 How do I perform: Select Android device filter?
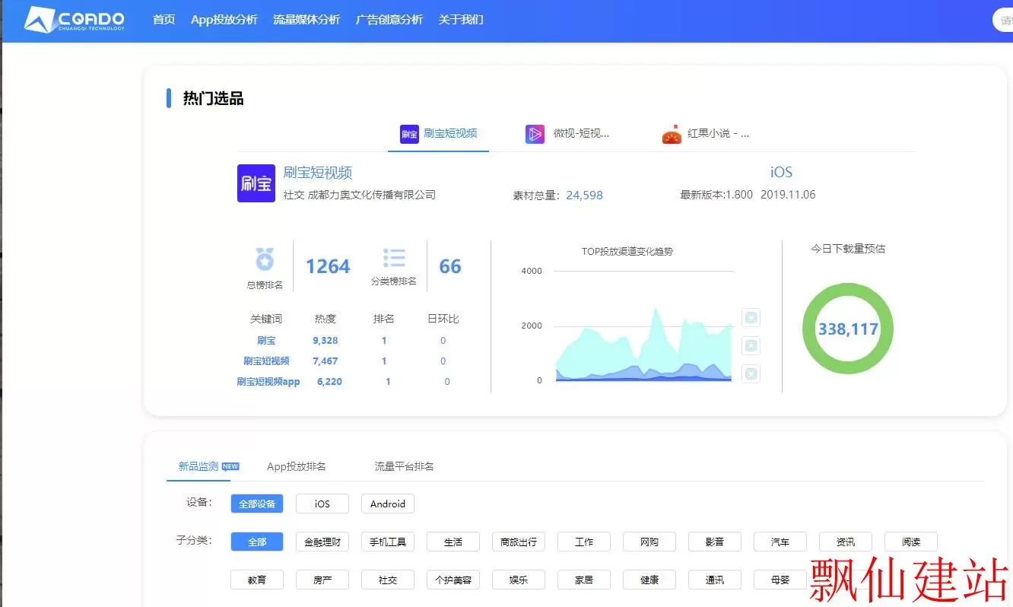click(388, 504)
